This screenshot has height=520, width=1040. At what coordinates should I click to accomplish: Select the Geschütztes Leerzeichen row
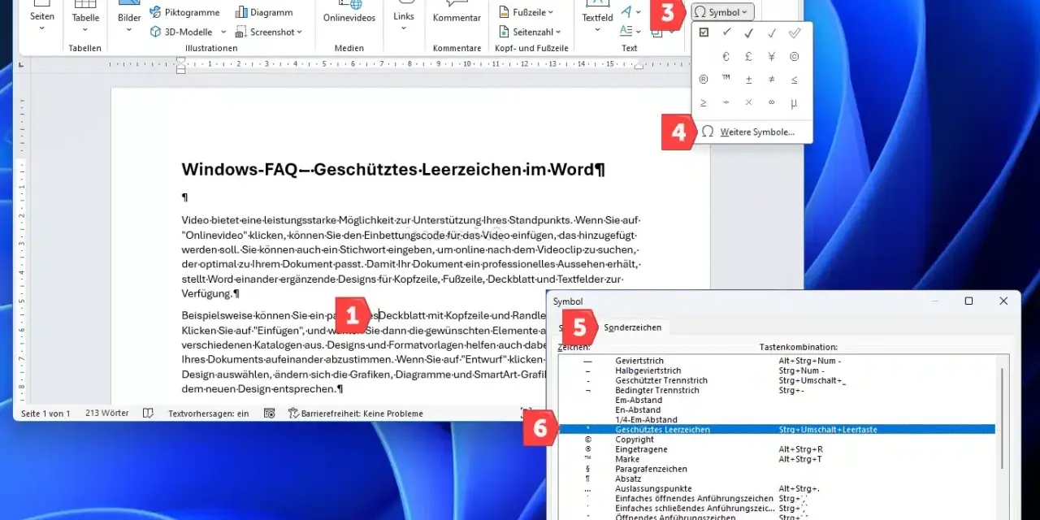coord(777,429)
